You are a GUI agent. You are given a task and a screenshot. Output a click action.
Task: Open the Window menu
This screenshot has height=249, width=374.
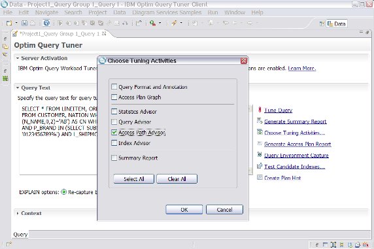[x=235, y=12]
